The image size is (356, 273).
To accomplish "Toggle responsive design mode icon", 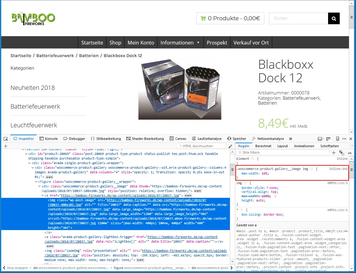I will (337, 139).
